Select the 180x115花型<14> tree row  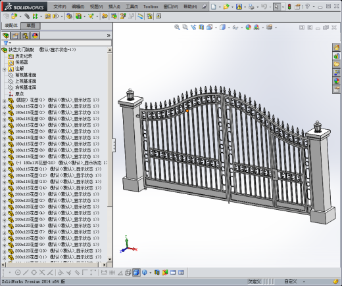point(55,188)
